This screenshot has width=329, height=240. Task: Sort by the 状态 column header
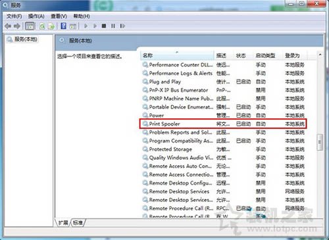243,55
